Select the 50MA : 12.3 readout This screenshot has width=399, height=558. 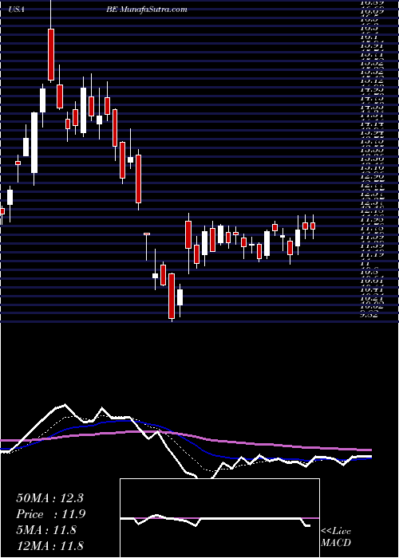click(x=49, y=498)
